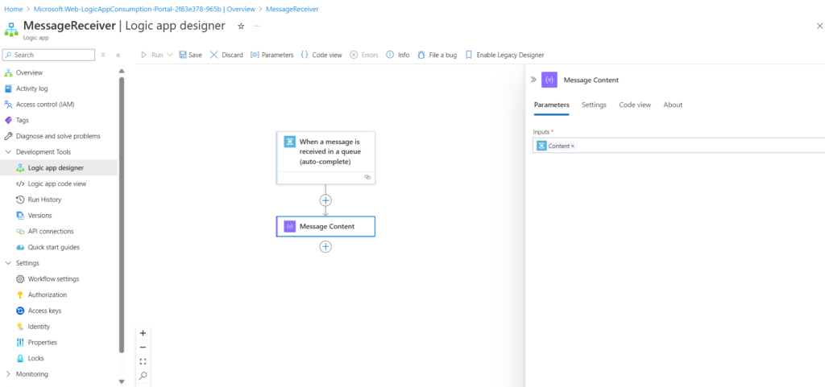Screen dimensions: 825x387
Task: Open Properties in sidebar
Action: (x=42, y=343)
